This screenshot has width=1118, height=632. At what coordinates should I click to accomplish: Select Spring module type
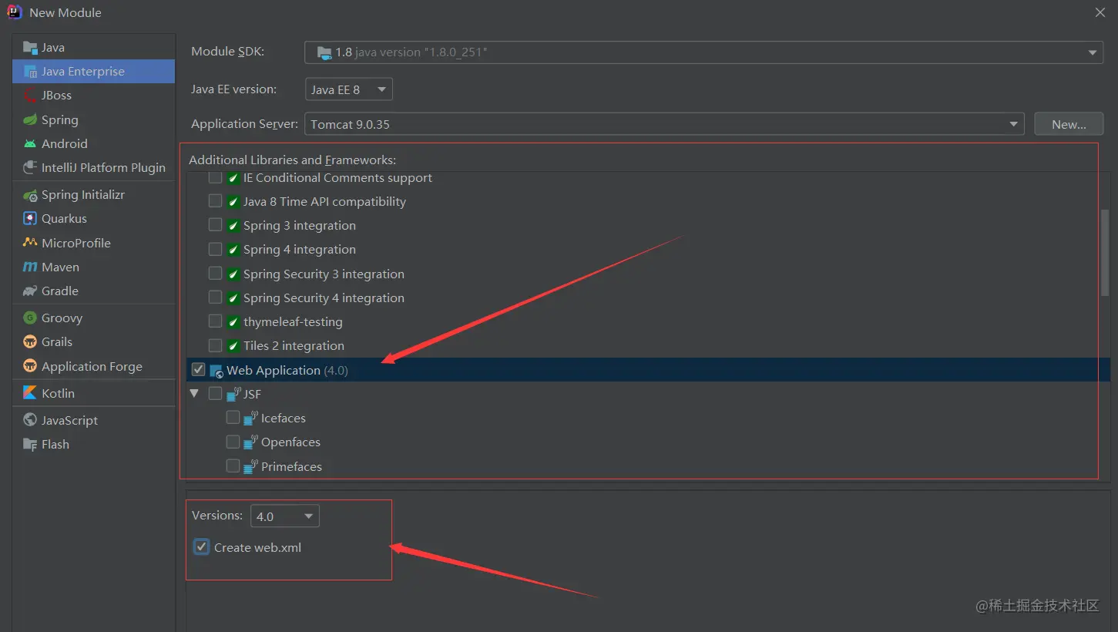[x=94, y=119]
